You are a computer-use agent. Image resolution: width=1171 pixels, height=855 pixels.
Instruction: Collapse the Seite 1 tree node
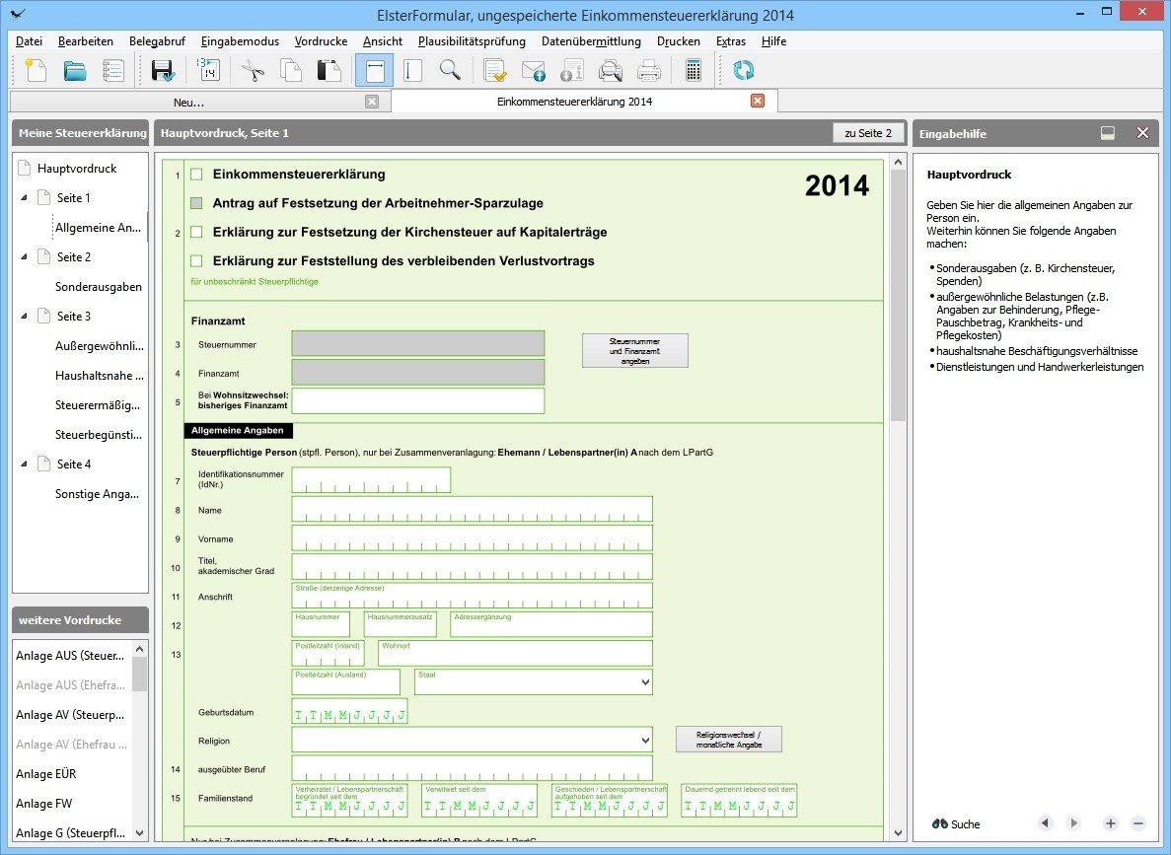[24, 198]
